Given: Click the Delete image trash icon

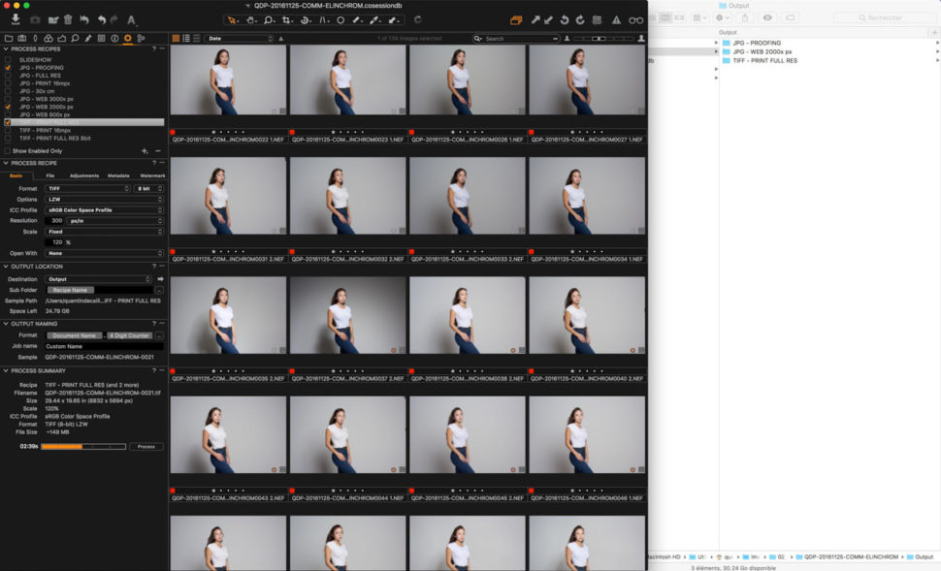Looking at the screenshot, I should click(x=68, y=21).
